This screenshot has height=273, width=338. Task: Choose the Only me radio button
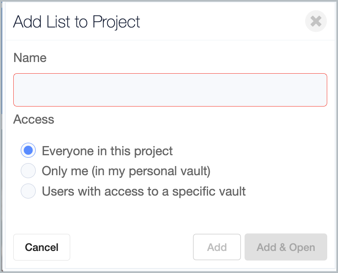click(x=28, y=171)
